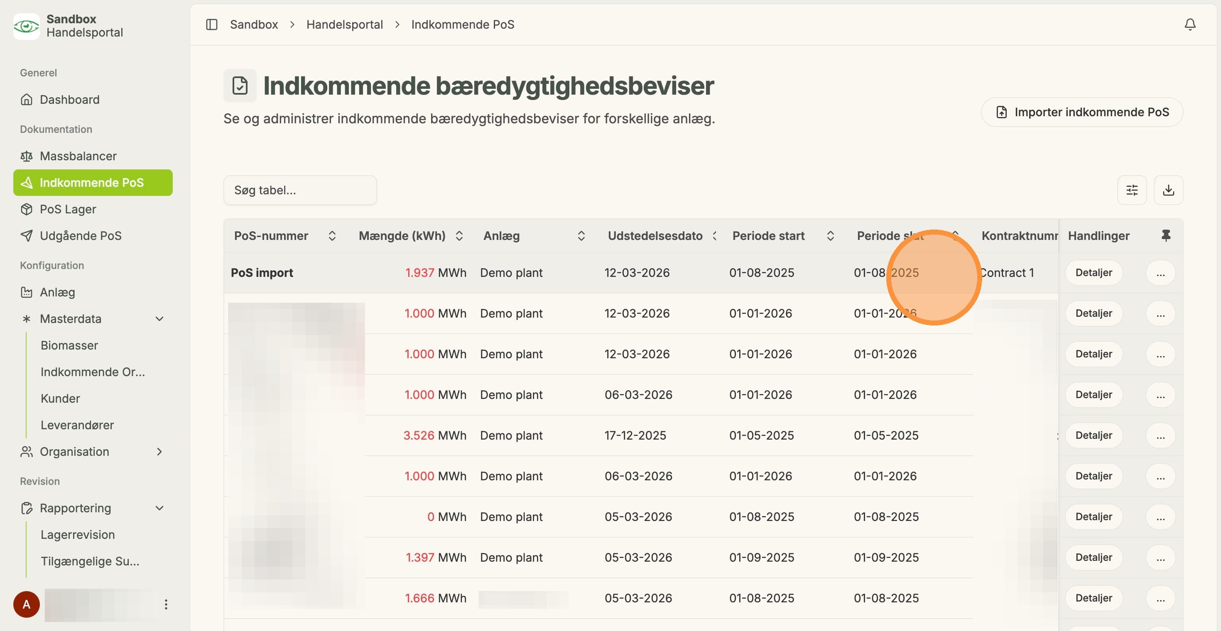Open more actions for 0 MWh row

pyautogui.click(x=1160, y=517)
